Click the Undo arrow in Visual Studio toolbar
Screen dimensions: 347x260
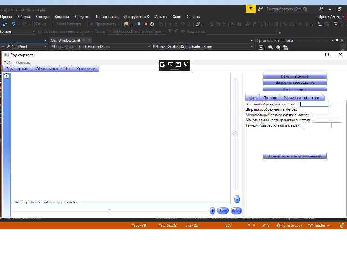(x=13, y=24)
